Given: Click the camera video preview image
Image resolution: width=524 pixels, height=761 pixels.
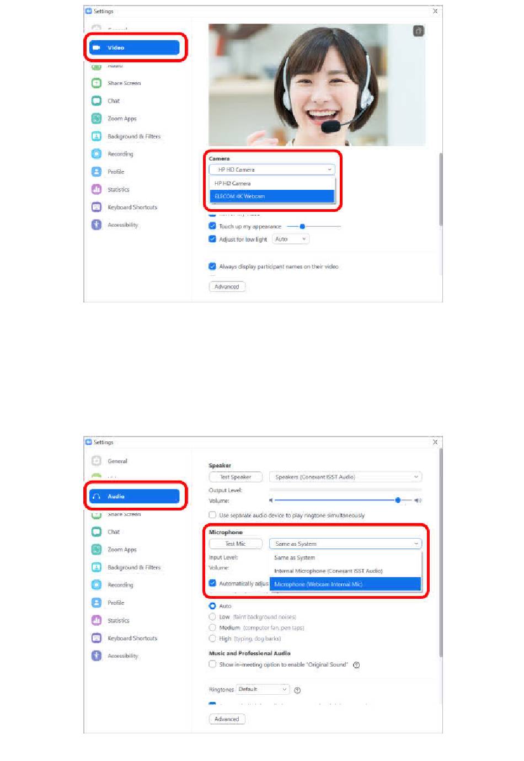Looking at the screenshot, I should tap(317, 85).
